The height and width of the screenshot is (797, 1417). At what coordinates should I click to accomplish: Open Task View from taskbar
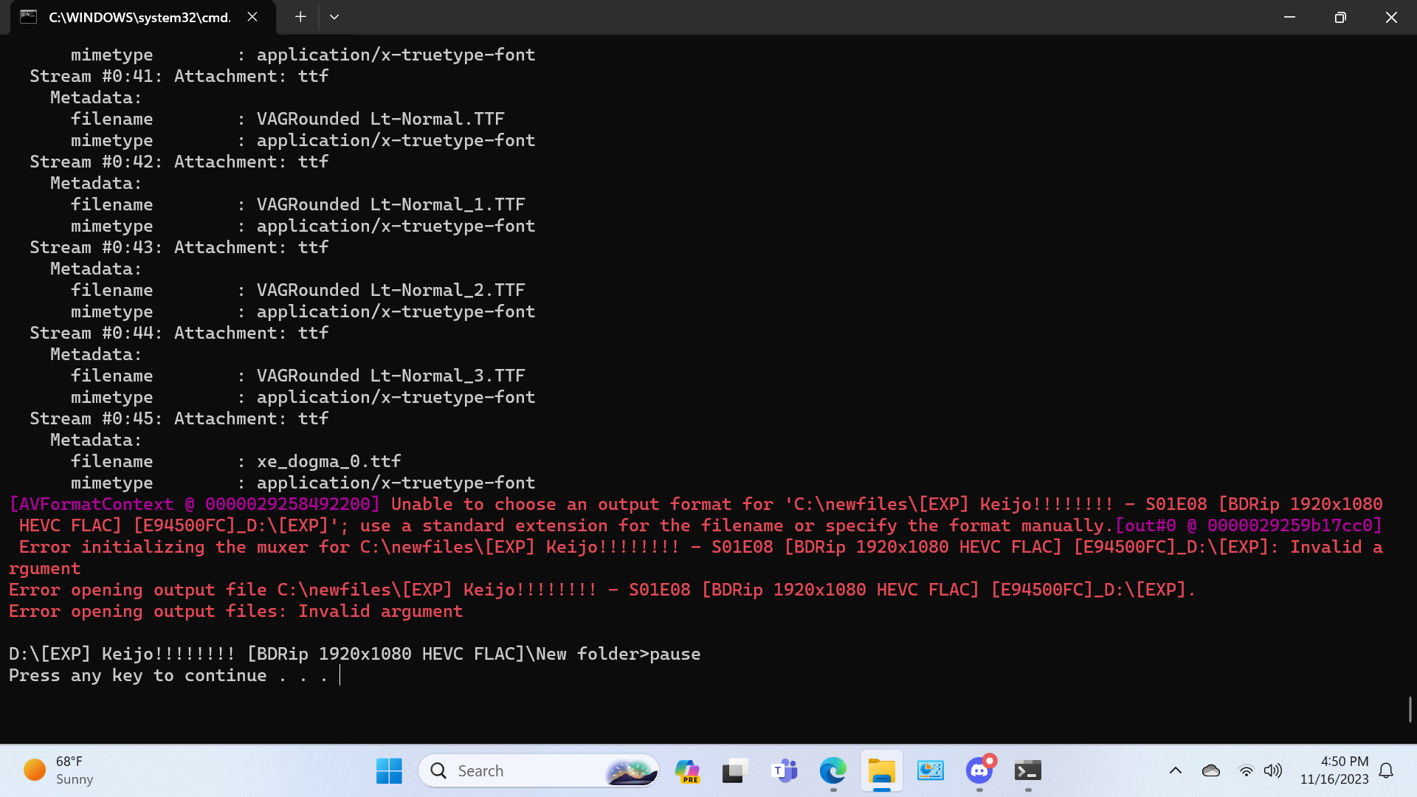[x=734, y=770]
